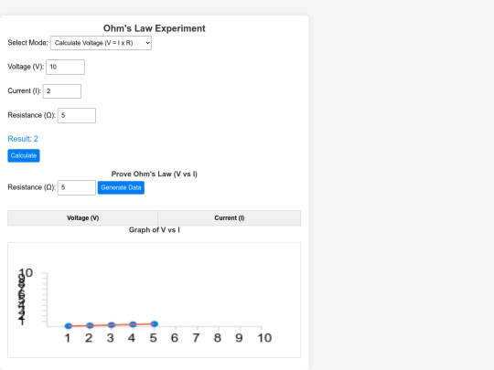Image resolution: width=494 pixels, height=370 pixels.
Task: Click the 'Graph of V vs I' title
Action: pos(155,230)
